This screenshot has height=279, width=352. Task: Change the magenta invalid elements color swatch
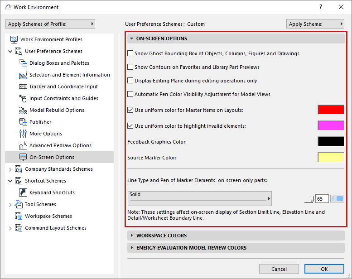coord(331,125)
